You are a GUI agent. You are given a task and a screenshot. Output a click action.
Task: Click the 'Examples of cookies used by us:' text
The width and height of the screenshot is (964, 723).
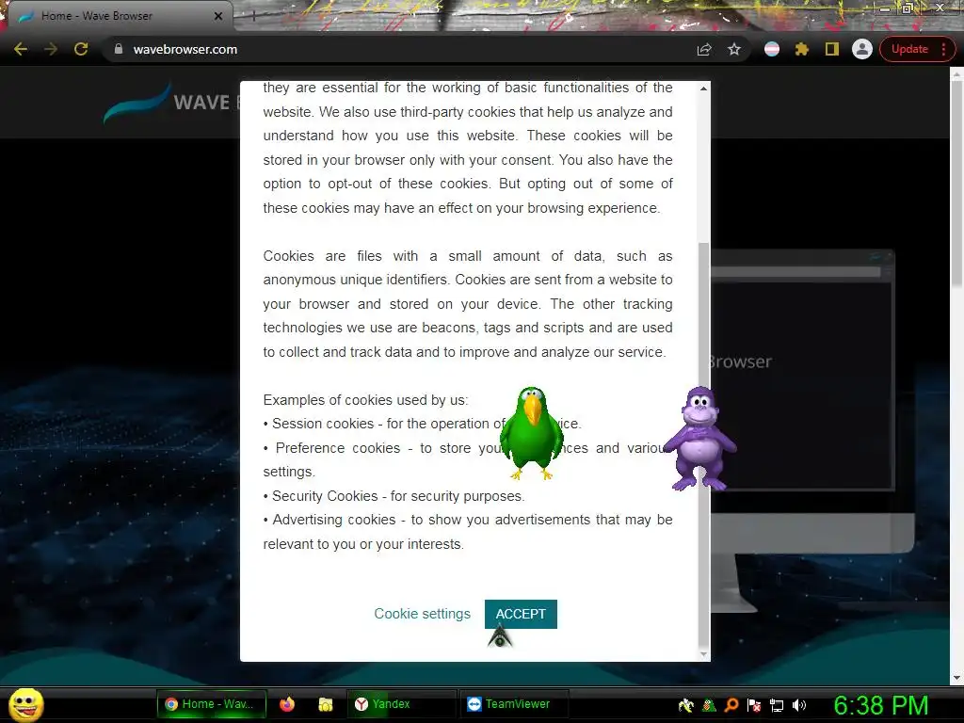coord(365,400)
